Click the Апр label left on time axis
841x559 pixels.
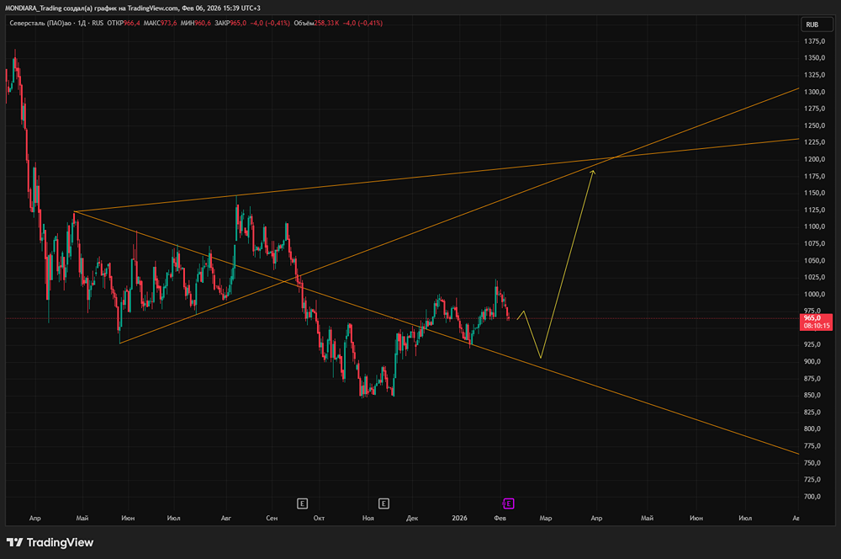pyautogui.click(x=34, y=519)
